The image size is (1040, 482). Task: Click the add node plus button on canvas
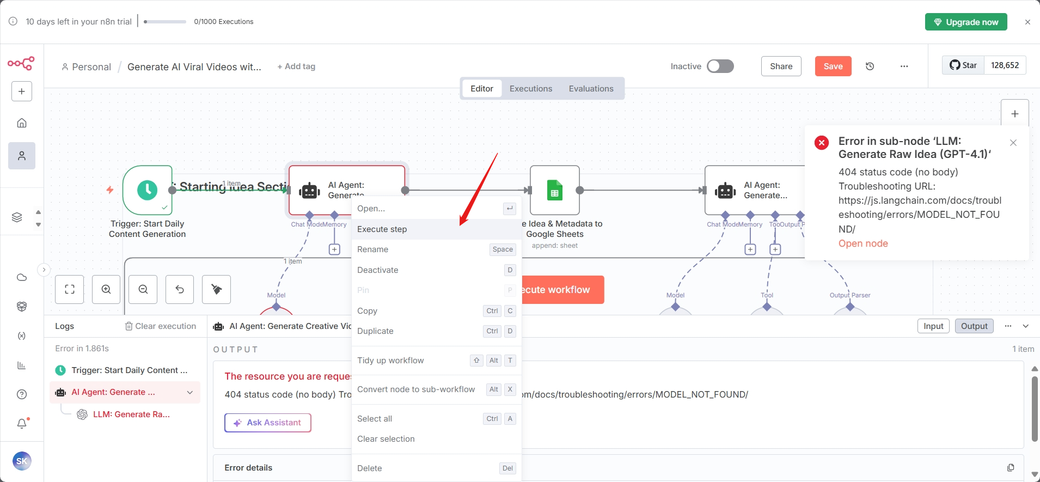pyautogui.click(x=1015, y=114)
